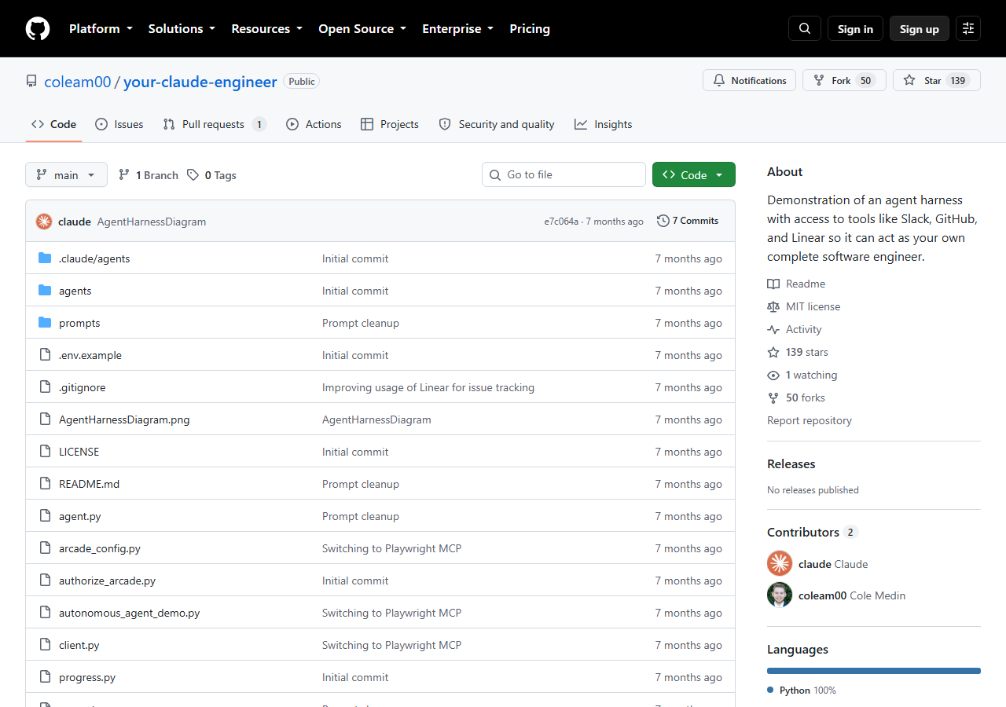This screenshot has height=707, width=1006.
Task: Click the .claude/agents folder icon
Action: tap(45, 258)
